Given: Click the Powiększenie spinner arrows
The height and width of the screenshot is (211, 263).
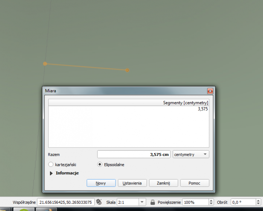Looking at the screenshot, I should [x=211, y=202].
